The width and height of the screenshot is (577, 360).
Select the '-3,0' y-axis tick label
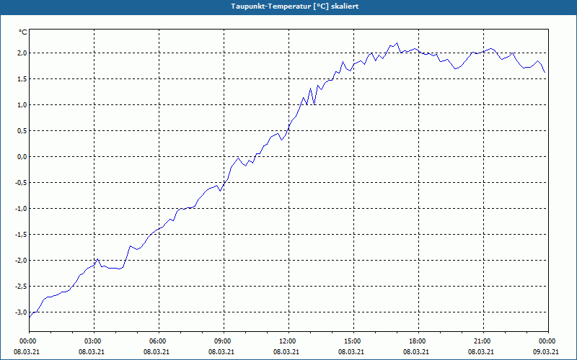(x=22, y=312)
